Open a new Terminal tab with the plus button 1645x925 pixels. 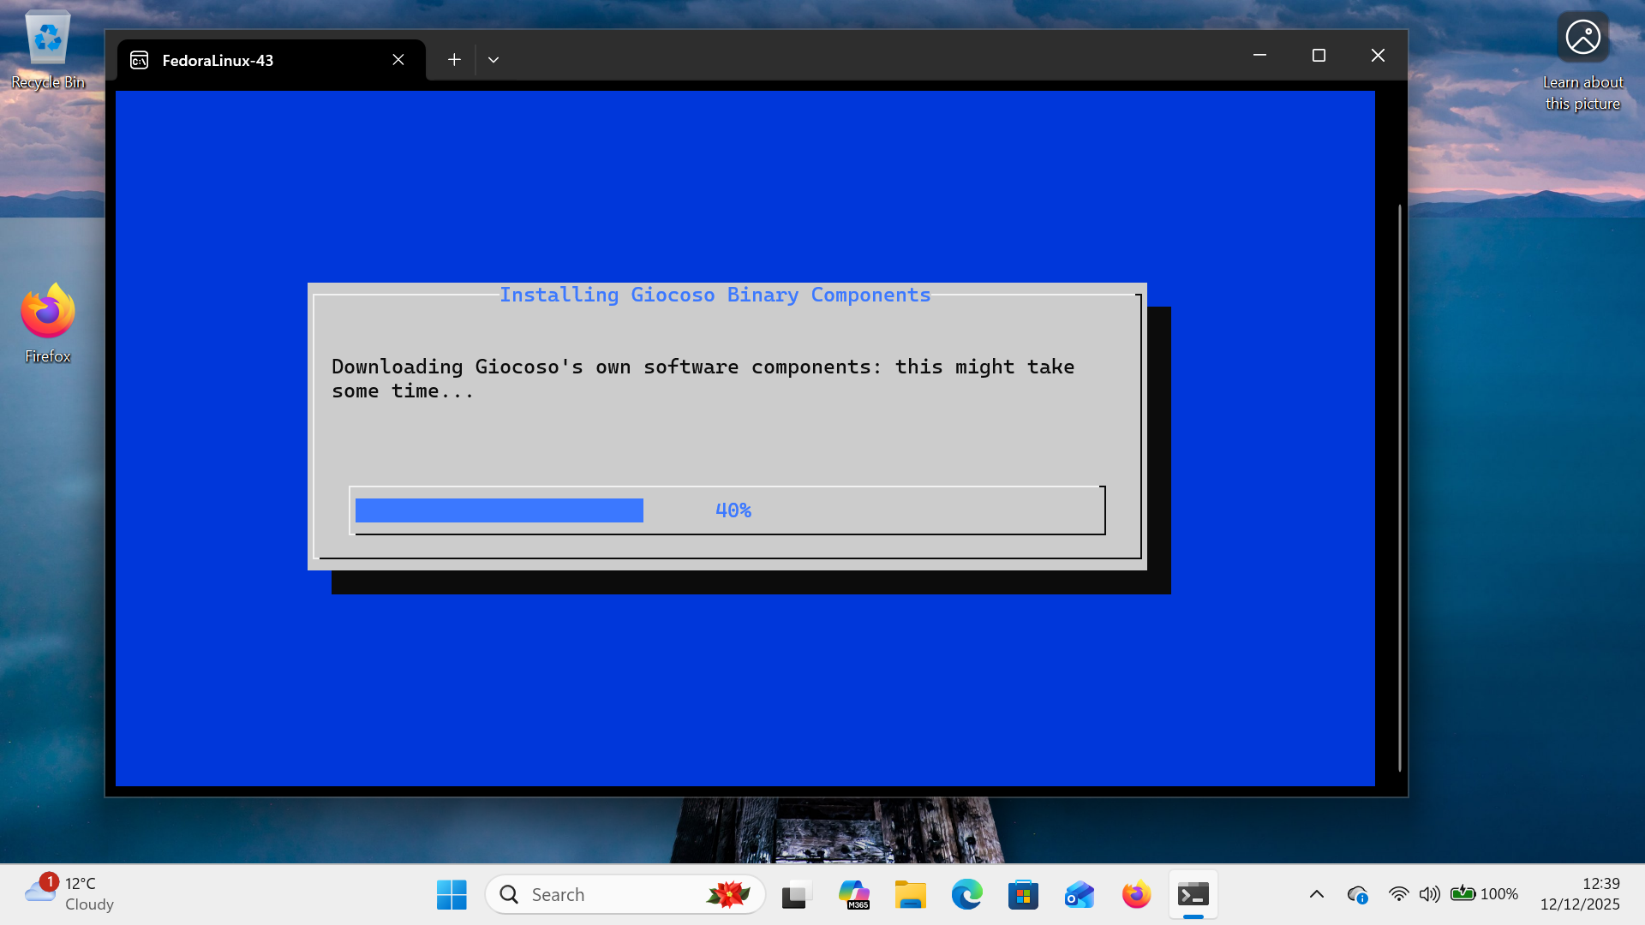(x=454, y=59)
